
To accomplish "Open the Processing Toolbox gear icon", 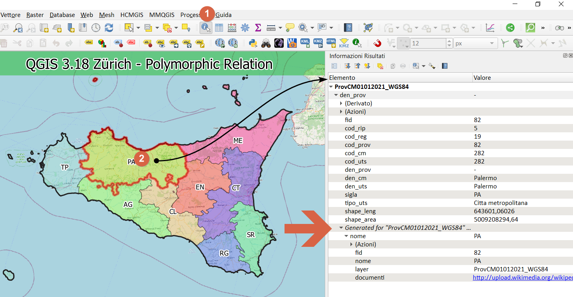I will point(245,28).
